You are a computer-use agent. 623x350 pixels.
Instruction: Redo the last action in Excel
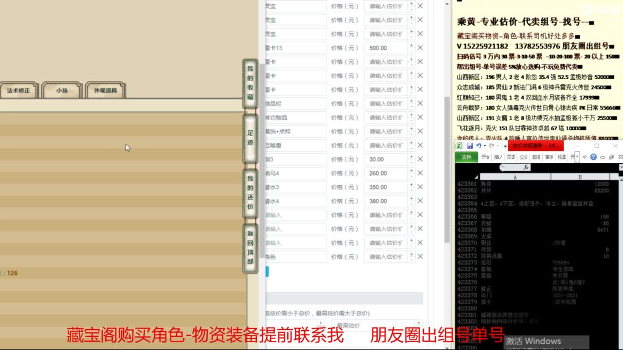click(492, 146)
